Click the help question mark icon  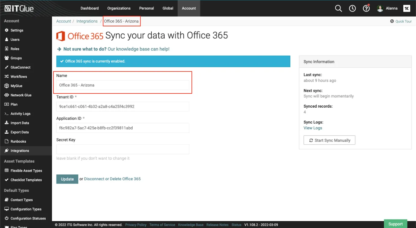pyautogui.click(x=366, y=8)
